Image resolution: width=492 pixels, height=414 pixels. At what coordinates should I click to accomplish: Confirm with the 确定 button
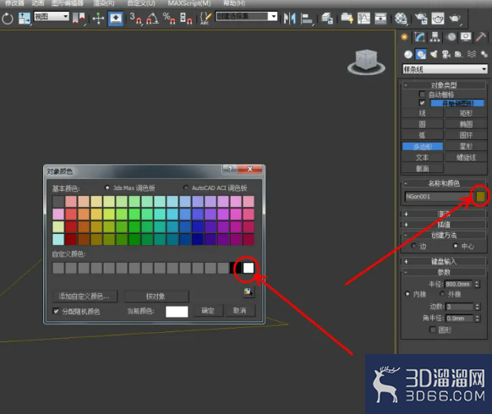[208, 311]
